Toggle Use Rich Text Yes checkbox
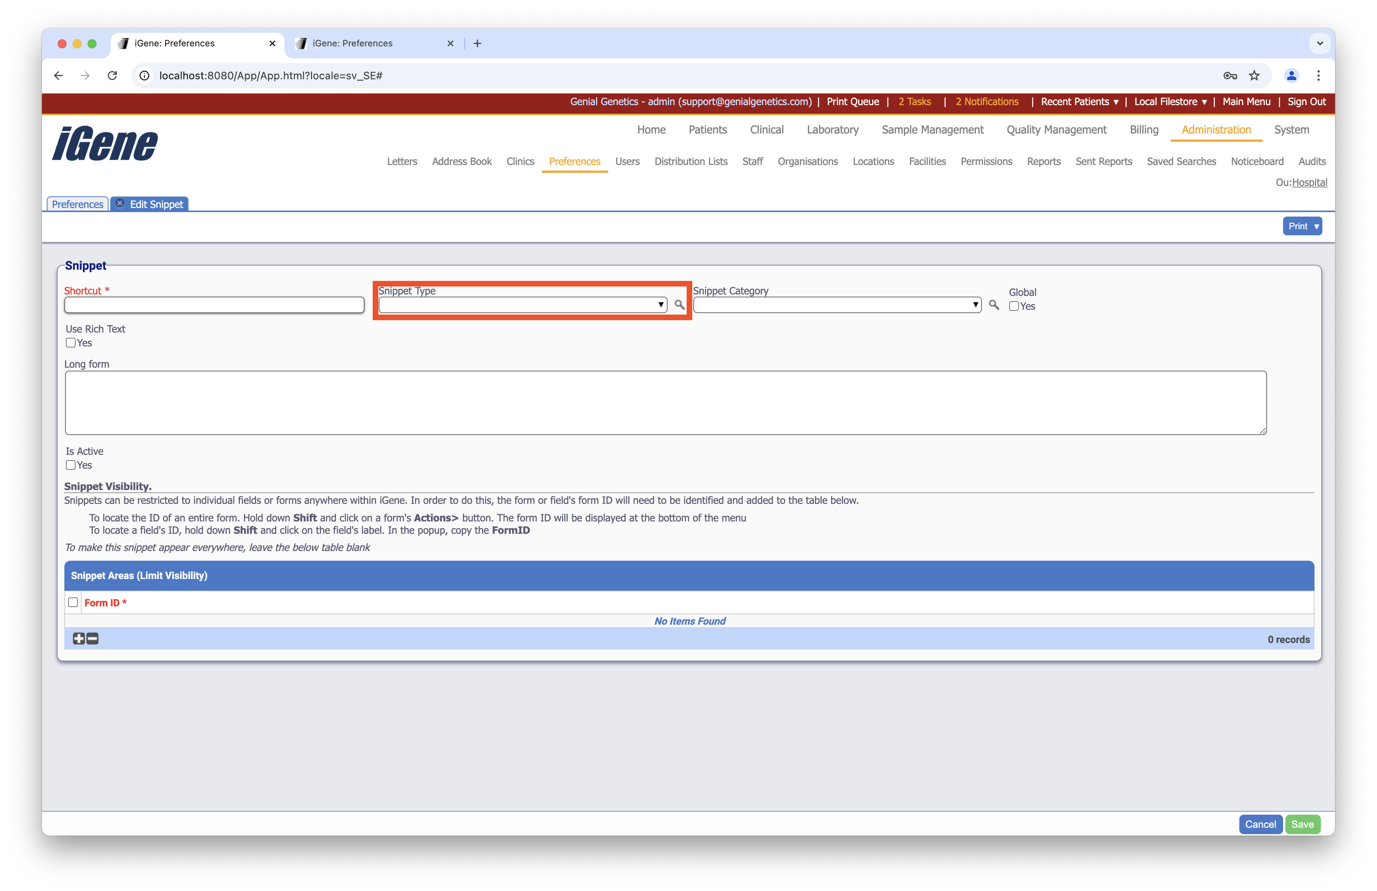The image size is (1377, 891). [71, 343]
